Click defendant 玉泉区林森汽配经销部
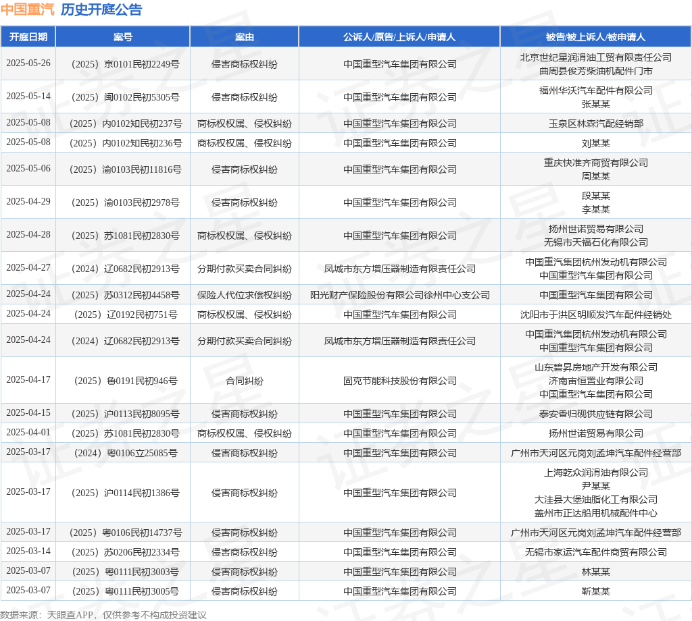Image resolution: width=692 pixels, height=621 pixels. click(596, 124)
